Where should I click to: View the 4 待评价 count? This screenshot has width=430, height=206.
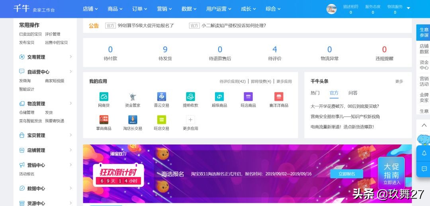tap(275, 53)
